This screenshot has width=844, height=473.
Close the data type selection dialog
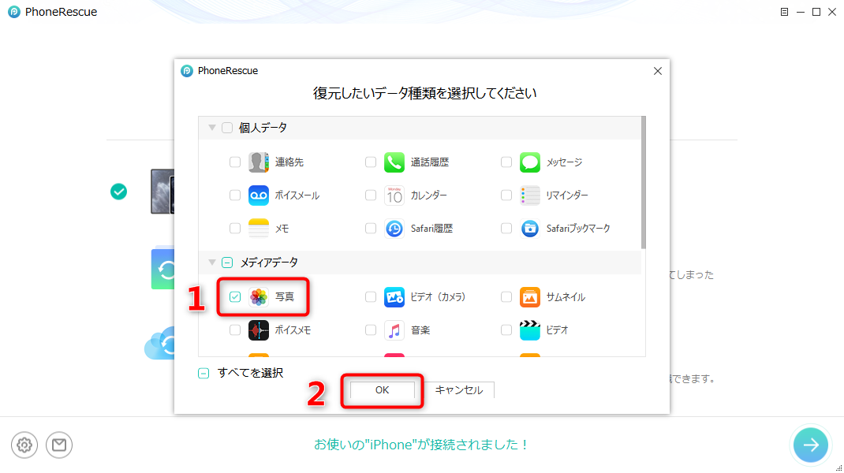pos(658,71)
